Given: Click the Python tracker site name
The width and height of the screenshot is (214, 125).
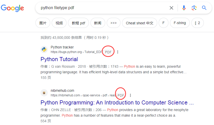Looking at the screenshot, I should pyautogui.click(x=62, y=47).
